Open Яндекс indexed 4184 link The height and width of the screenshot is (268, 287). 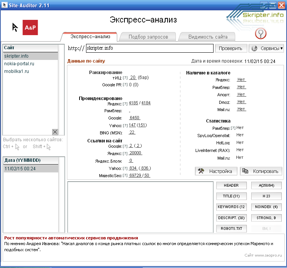(x=146, y=103)
